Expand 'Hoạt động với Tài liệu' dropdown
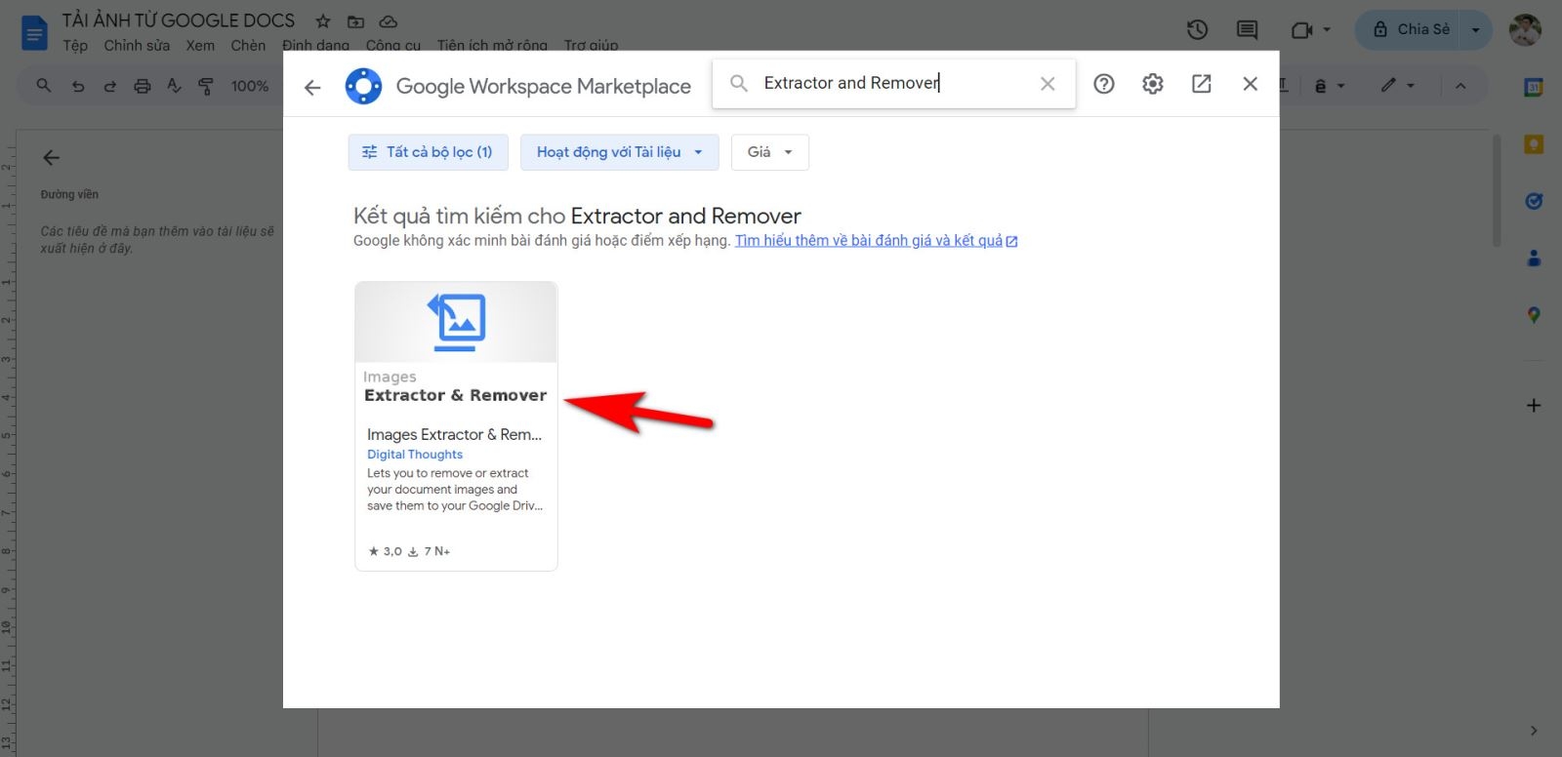 point(619,152)
